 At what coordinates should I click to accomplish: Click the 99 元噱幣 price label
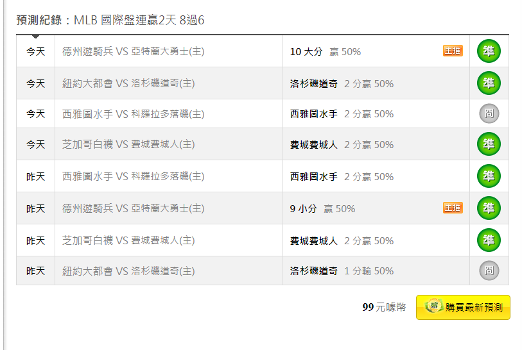click(384, 307)
